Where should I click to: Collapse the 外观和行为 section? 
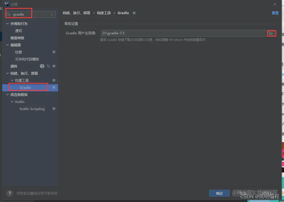coord(7,24)
